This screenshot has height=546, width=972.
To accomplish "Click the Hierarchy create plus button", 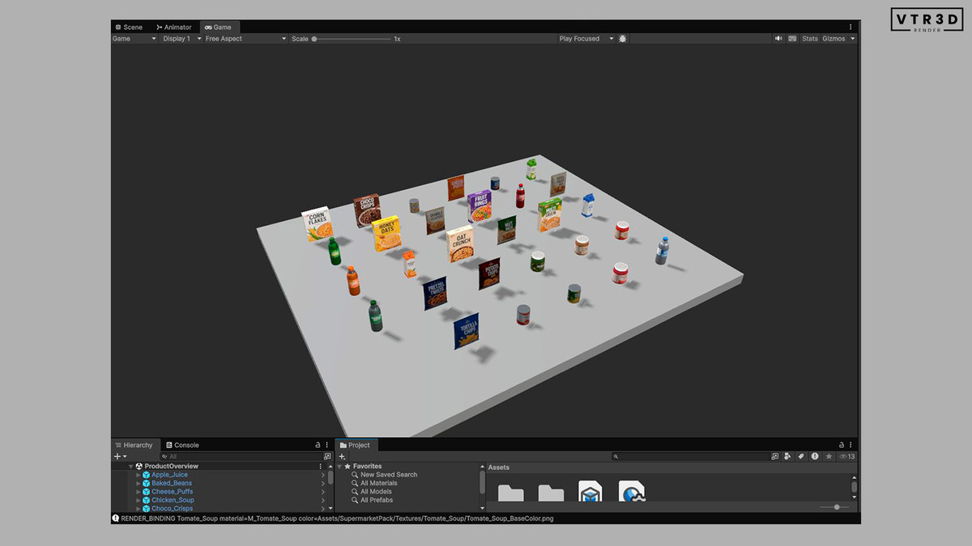I will coord(119,456).
